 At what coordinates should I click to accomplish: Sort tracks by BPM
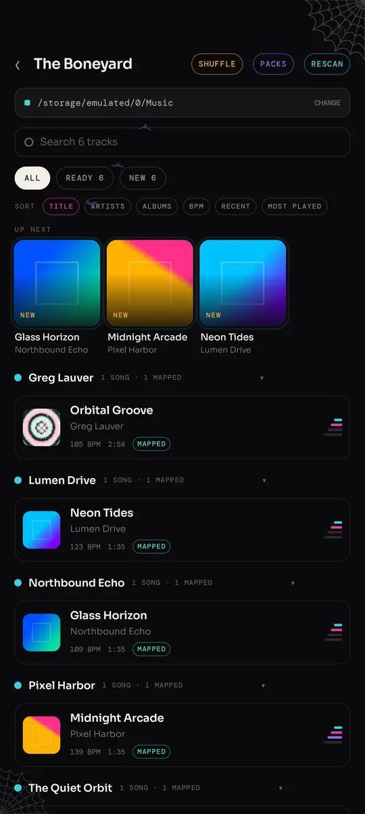pos(197,207)
